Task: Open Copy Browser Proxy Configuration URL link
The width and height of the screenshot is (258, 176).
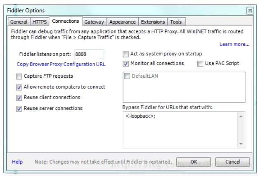Action: coord(61,64)
